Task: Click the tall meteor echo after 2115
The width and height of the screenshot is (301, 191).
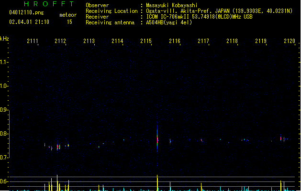Action: click(x=157, y=140)
